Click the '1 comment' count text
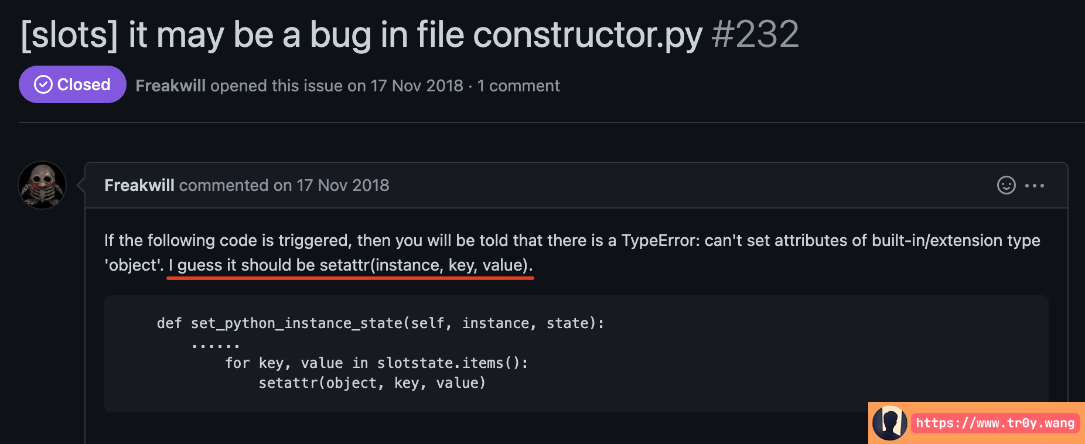The image size is (1085, 444). (x=518, y=86)
